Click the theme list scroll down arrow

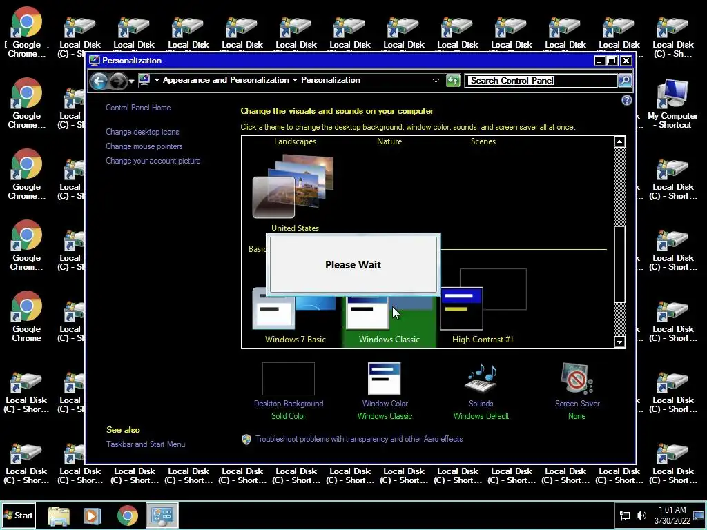coord(620,342)
